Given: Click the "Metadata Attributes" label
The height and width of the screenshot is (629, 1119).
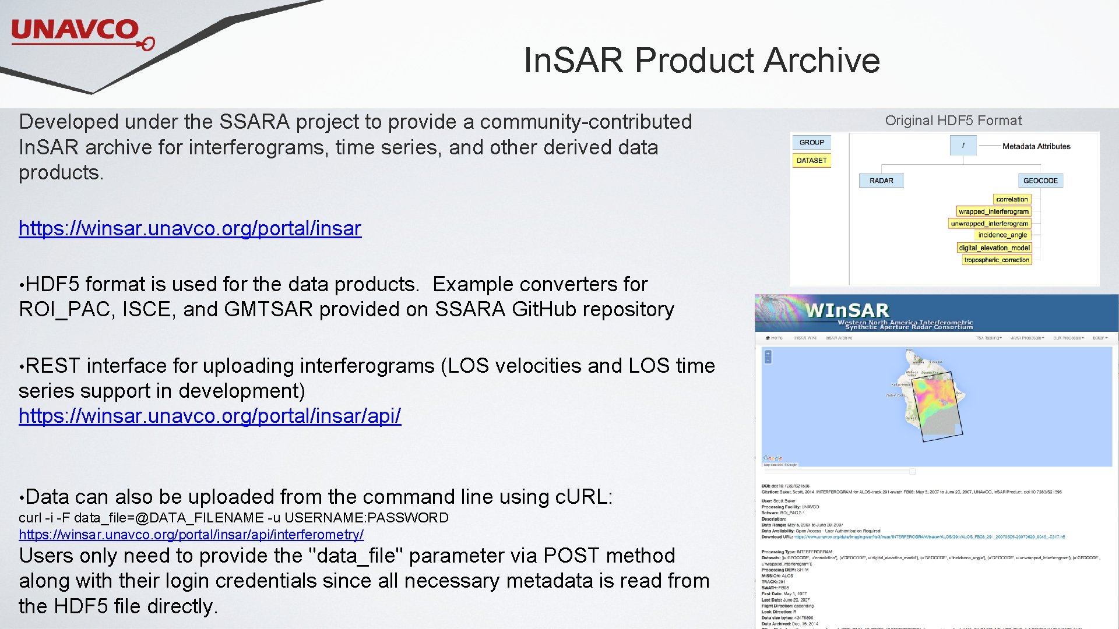Looking at the screenshot, I should coord(1036,146).
